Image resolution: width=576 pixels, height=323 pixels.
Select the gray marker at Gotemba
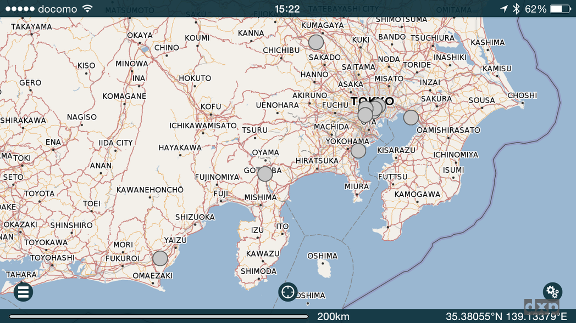pos(265,174)
